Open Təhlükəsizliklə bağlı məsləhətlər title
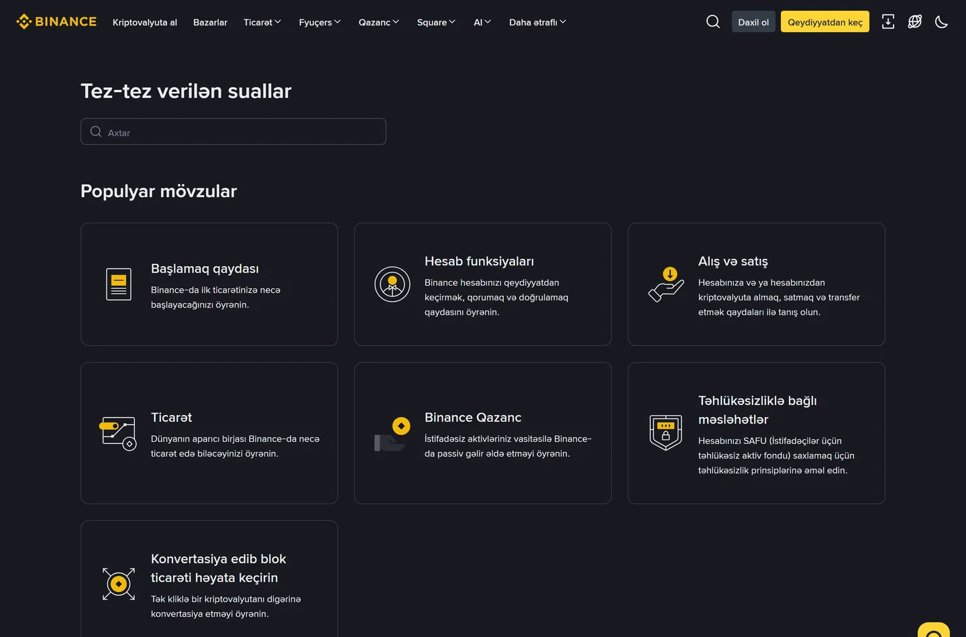Image resolution: width=966 pixels, height=637 pixels. point(757,410)
